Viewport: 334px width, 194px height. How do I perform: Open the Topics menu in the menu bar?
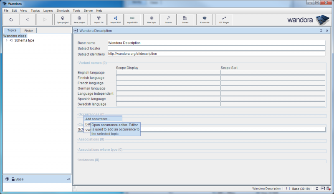coord(35,10)
